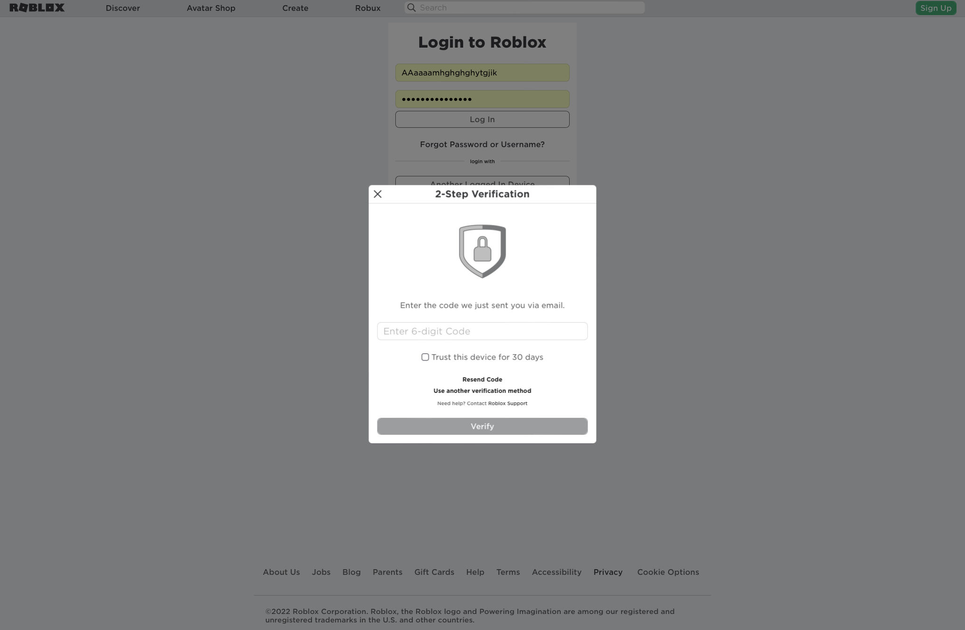
Task: Click the close X icon on verification dialog
Action: [x=378, y=194]
